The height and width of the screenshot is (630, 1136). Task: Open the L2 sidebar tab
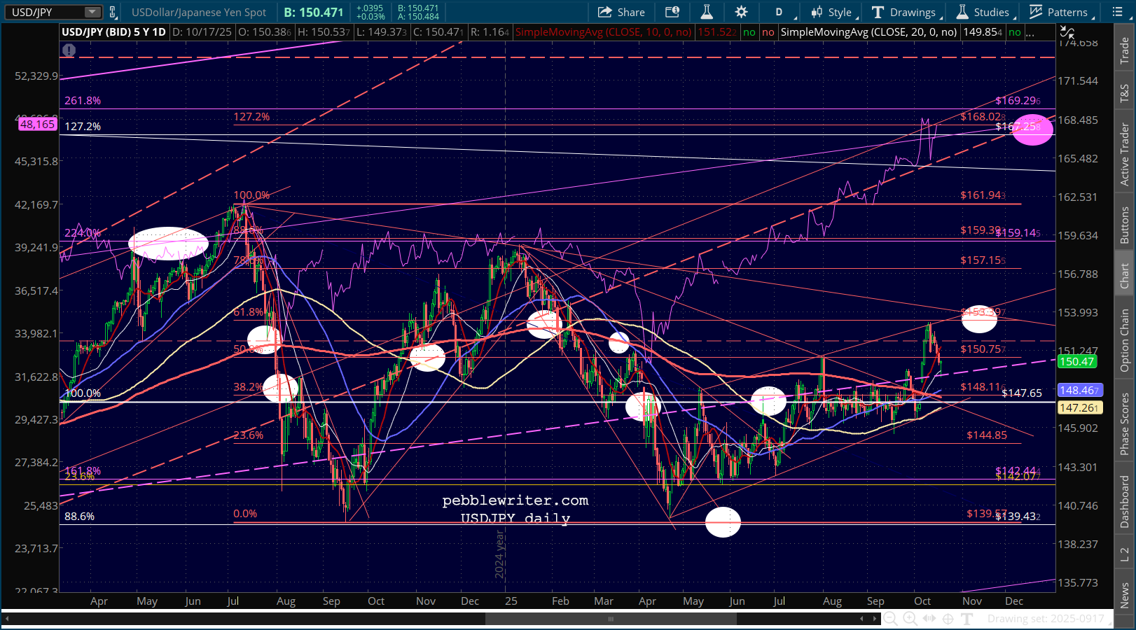click(x=1125, y=554)
